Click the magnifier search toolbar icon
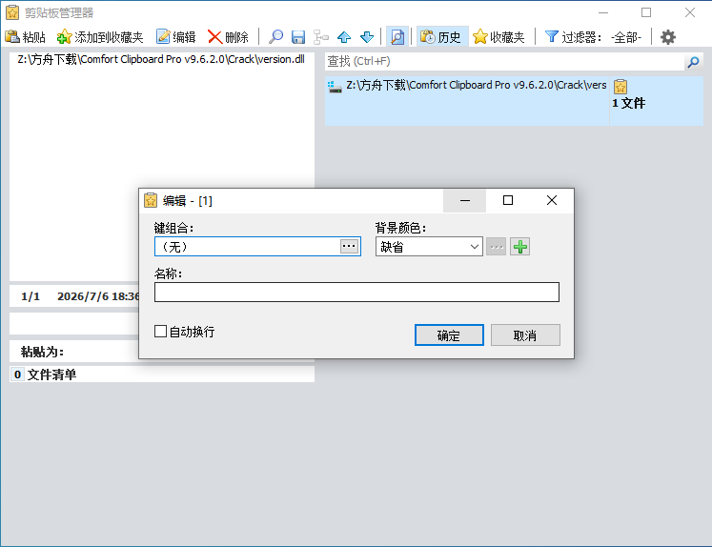Image resolution: width=712 pixels, height=547 pixels. click(275, 37)
